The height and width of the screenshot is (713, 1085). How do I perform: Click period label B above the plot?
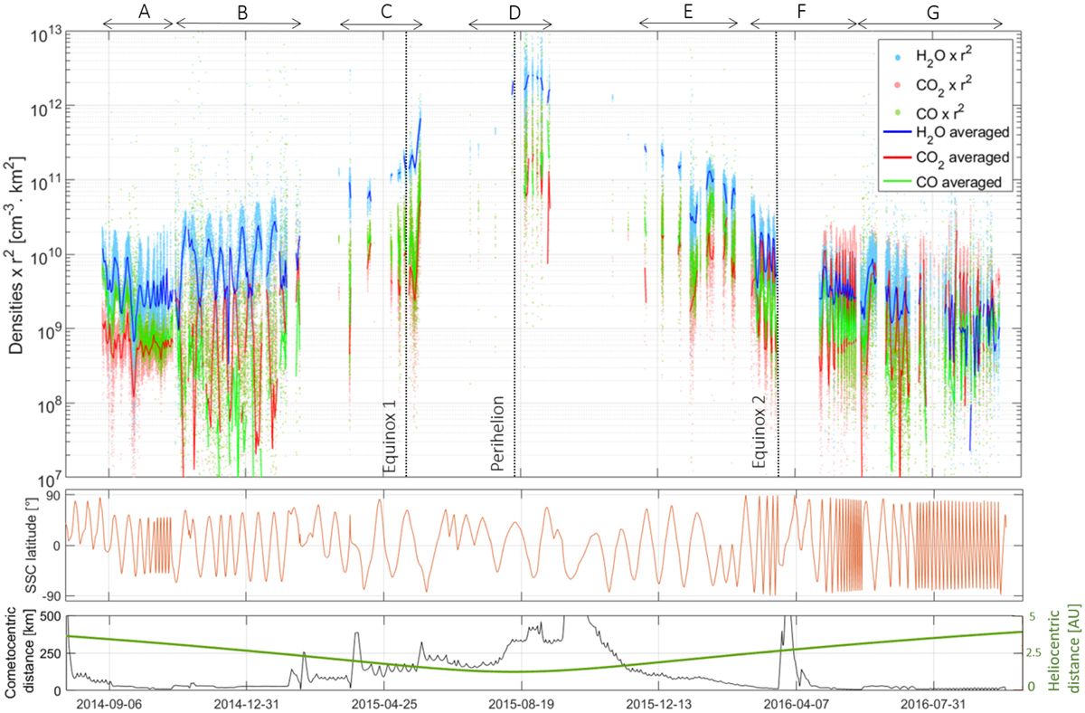241,12
